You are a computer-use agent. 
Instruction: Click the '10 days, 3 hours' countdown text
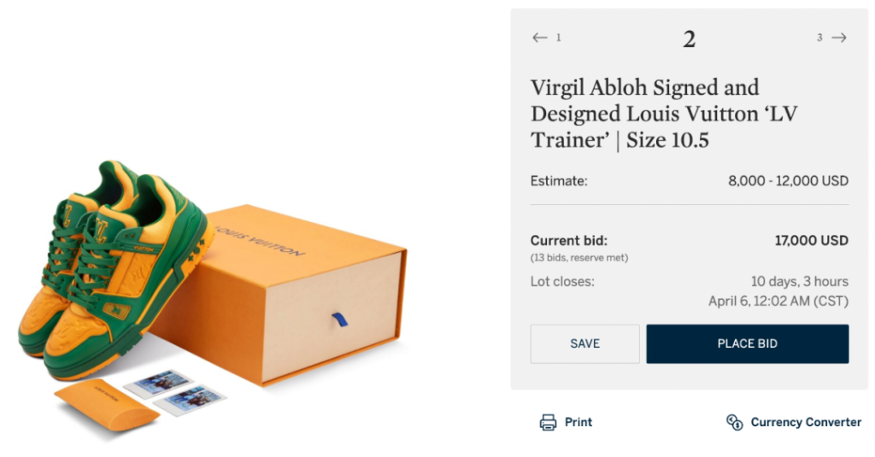[x=799, y=281]
